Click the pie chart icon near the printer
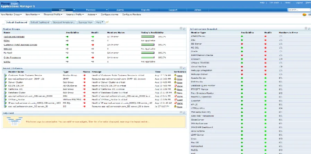The height and width of the screenshot is (154, 311). [304, 15]
